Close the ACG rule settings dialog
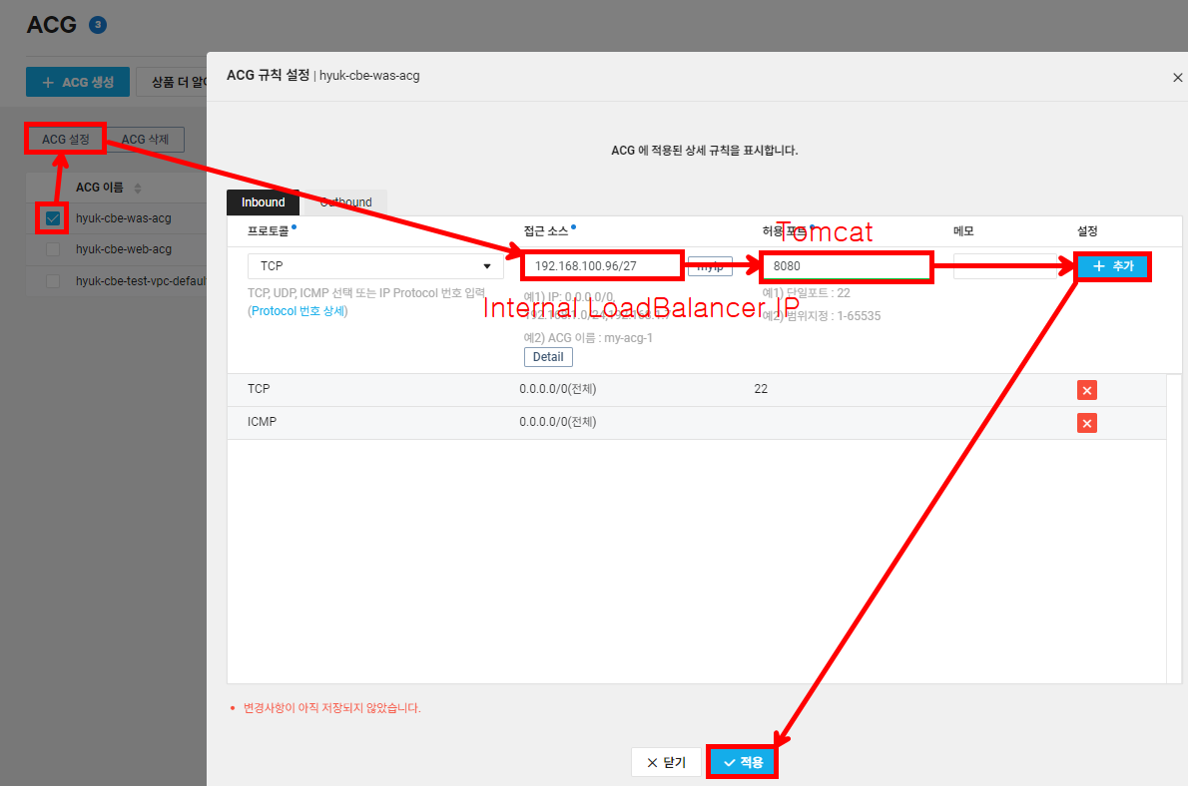The image size is (1188, 786). click(x=1177, y=77)
